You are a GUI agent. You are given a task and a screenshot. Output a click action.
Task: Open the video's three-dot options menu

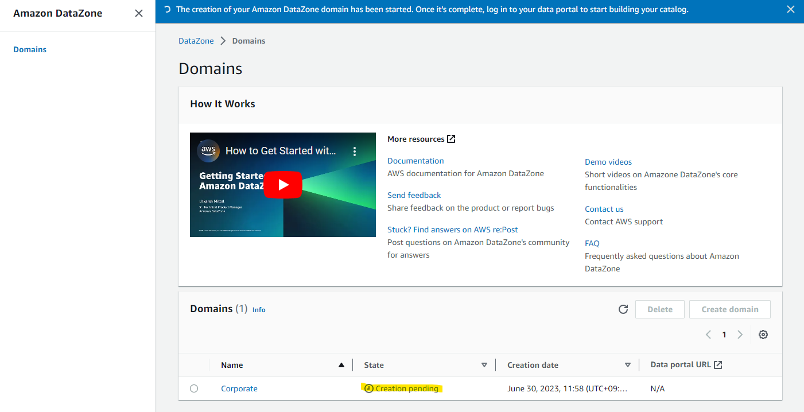[x=355, y=151]
